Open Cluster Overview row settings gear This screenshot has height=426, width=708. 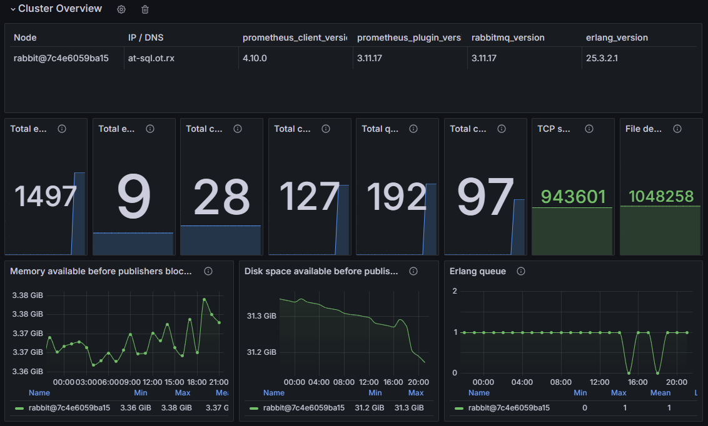pos(121,9)
